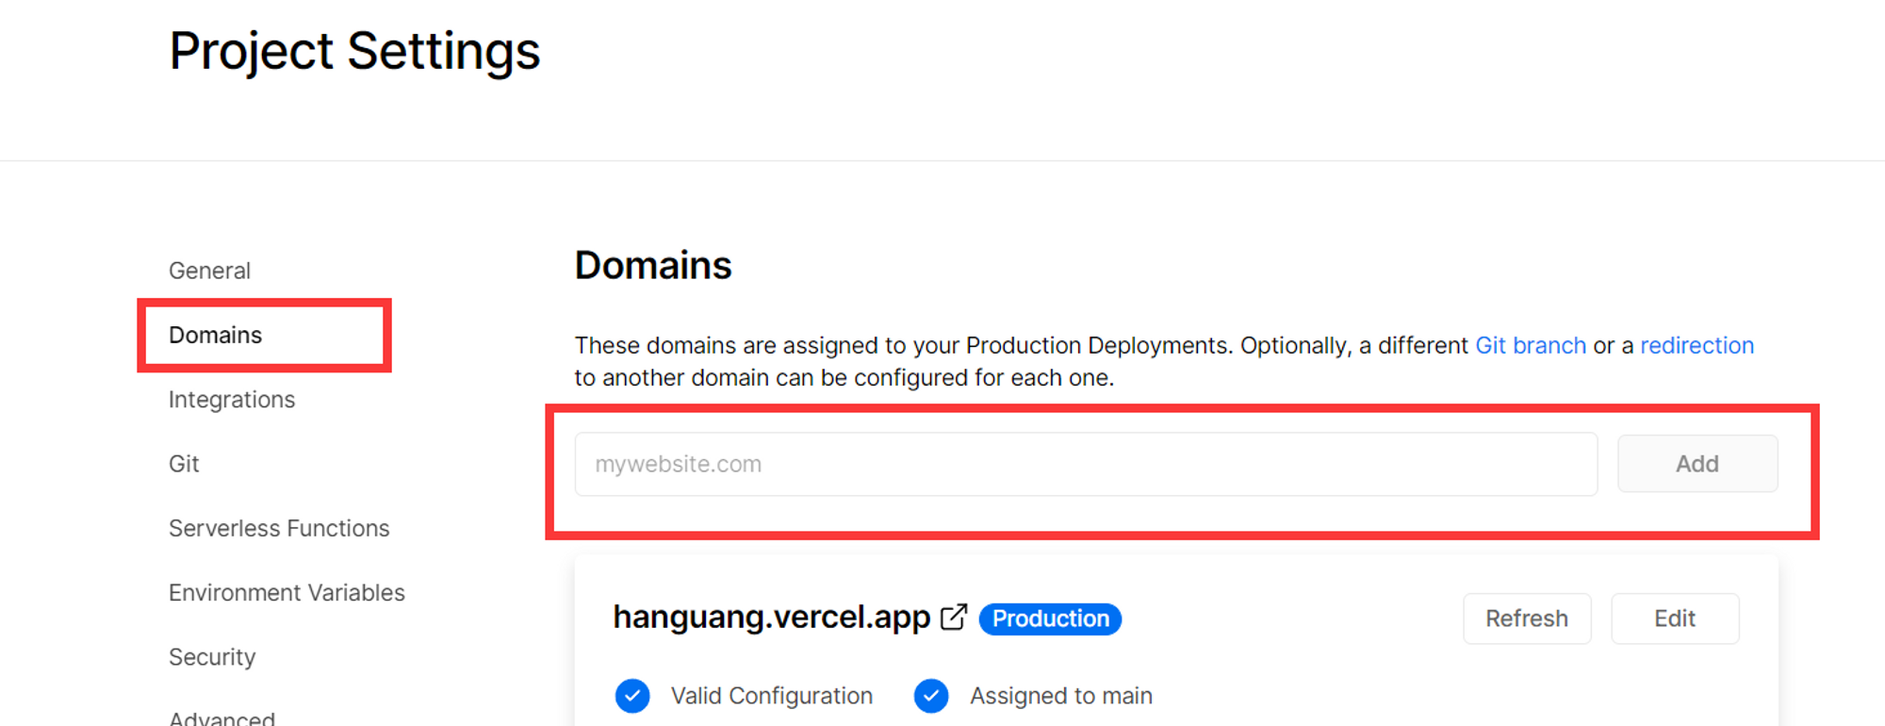The width and height of the screenshot is (1885, 726).
Task: Follow the Git branch link
Action: pos(1530,346)
